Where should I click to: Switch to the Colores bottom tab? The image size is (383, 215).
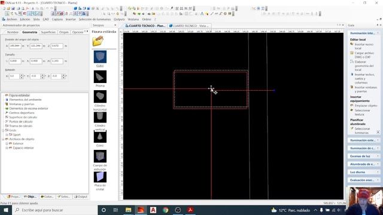(47, 196)
